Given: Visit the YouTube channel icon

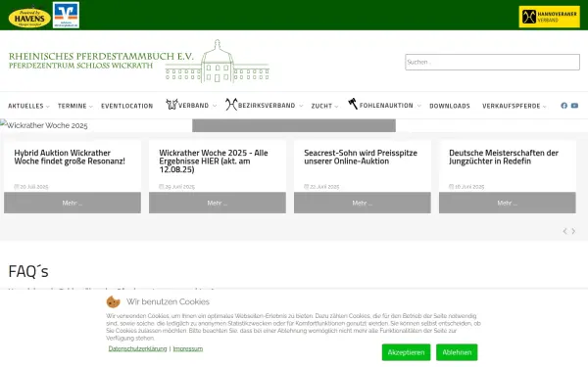Looking at the screenshot, I should coord(574,106).
